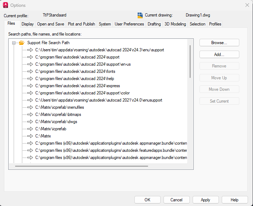Screen dimensions: 253x206
Task: Select C:\Matrix\icprefab\dwgs entry
Action: [56, 122]
